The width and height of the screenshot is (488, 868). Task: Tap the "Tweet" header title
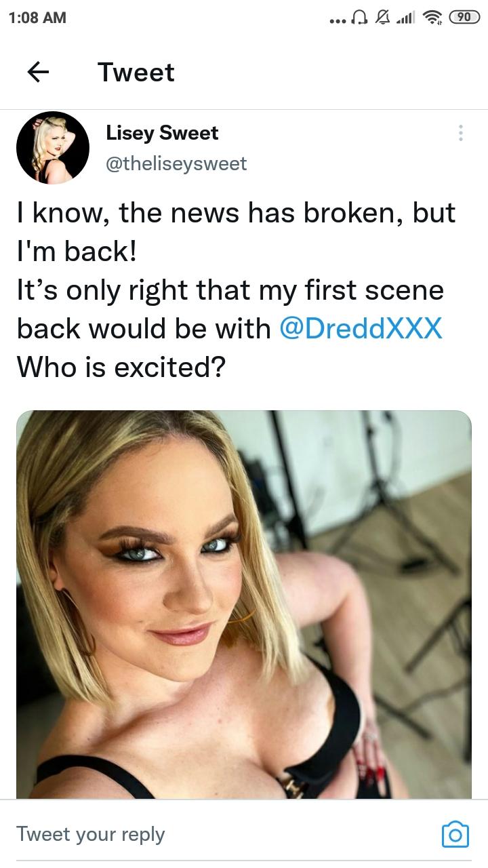point(136,73)
